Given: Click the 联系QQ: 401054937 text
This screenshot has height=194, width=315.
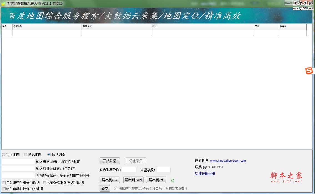Looking at the screenshot, I should [x=209, y=167].
